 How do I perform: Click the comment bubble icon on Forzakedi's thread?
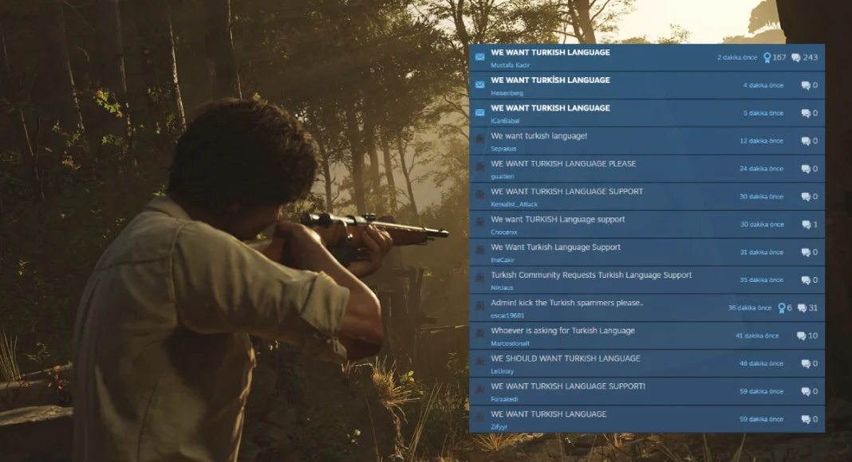click(806, 392)
